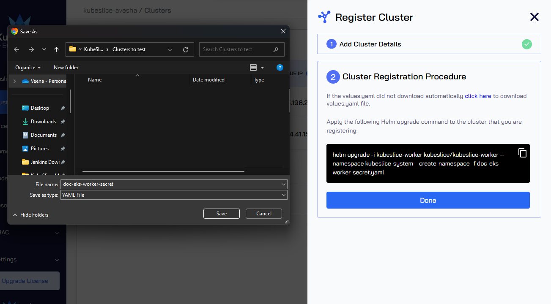
Task: Open the 'click here' values.yaml download link
Action: pyautogui.click(x=478, y=96)
